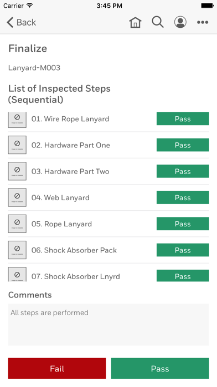Click the Pass status for Shock Absorber Lnyrd
This screenshot has width=217, height=387.
[183, 276]
